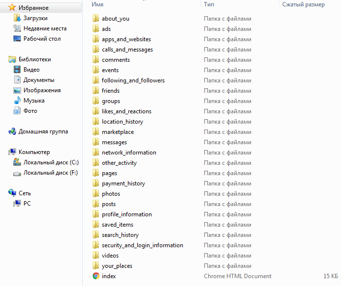Select the payment_history folder name
Screen dimensions: 341x286
tap(123, 183)
